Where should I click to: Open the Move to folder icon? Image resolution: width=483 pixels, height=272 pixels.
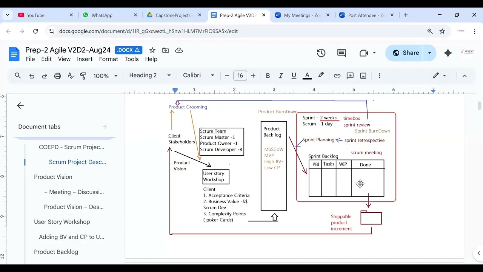(166, 50)
